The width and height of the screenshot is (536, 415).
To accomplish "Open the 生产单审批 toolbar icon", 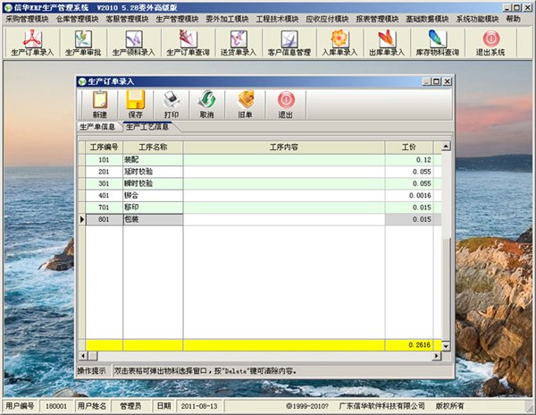I will 83,43.
